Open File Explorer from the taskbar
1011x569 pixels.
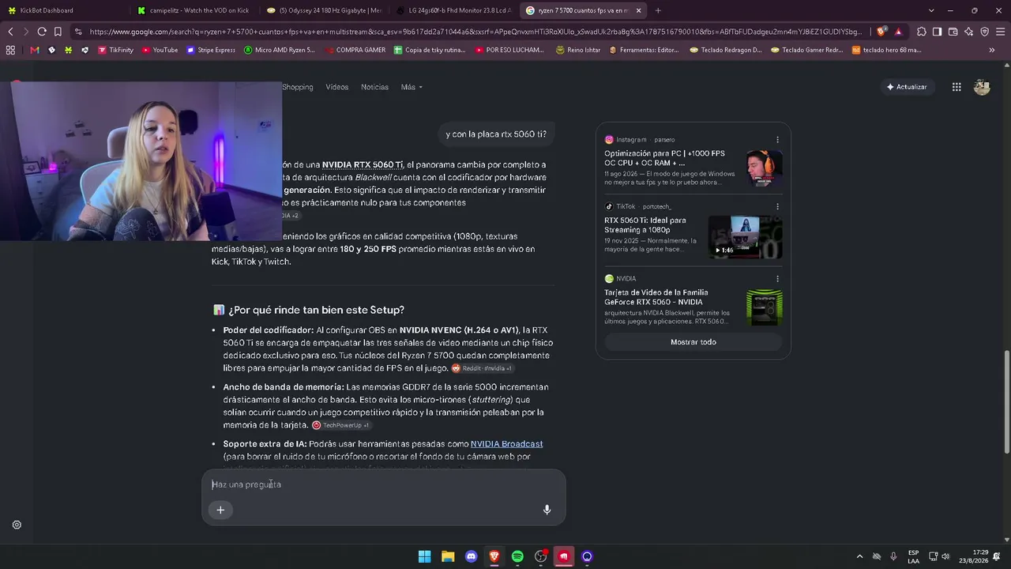[448, 556]
